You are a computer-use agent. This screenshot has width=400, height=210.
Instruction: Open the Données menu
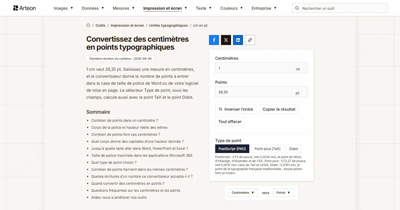(93, 8)
